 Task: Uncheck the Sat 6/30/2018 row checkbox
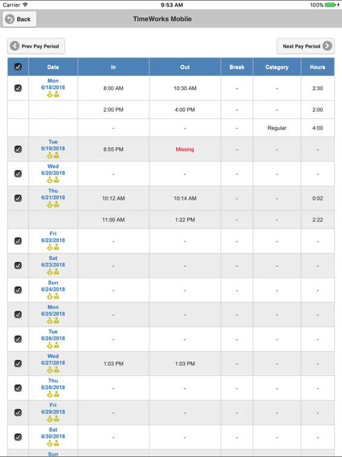click(x=18, y=437)
